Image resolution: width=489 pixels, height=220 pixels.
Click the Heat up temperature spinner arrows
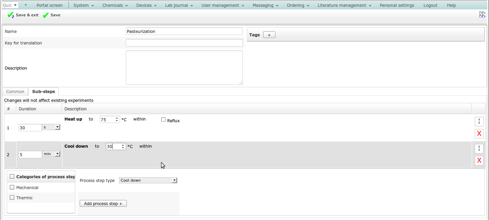click(117, 120)
